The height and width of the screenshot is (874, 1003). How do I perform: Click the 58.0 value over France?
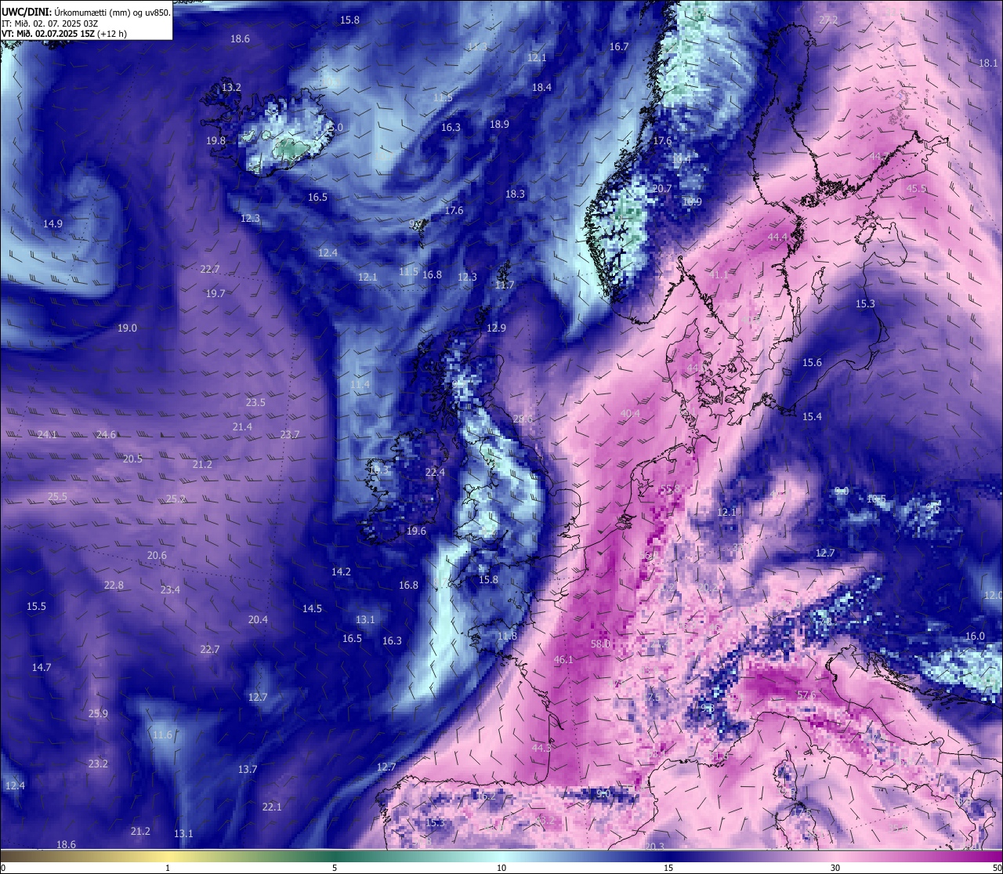tap(600, 644)
